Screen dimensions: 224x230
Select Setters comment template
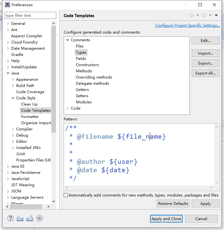point(82,96)
